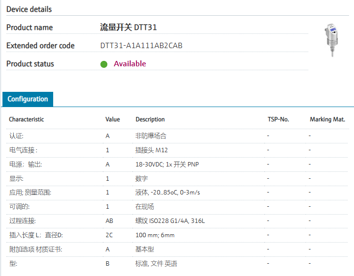Click the green Available status indicator dot
This screenshot has width=354, height=276.
[104, 64]
